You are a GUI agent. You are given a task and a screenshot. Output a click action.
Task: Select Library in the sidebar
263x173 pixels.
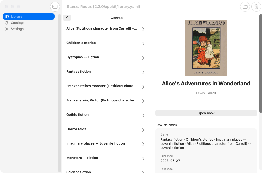pyautogui.click(x=29, y=16)
